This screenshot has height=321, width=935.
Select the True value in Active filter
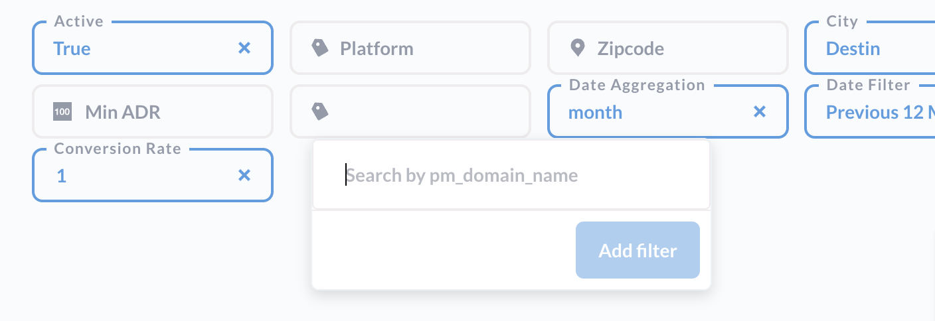tap(72, 48)
